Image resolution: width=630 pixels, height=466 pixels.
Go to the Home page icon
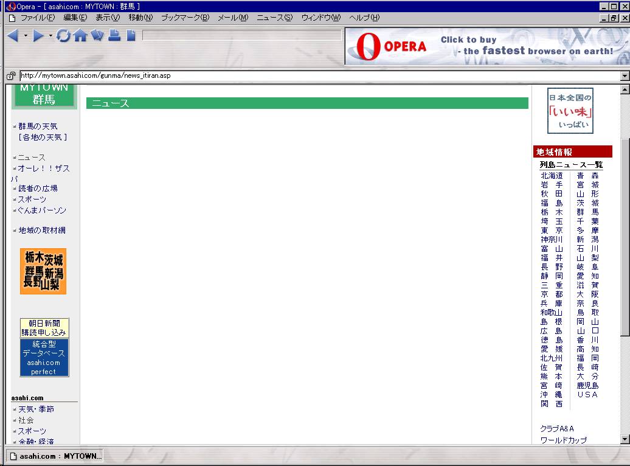click(x=80, y=36)
